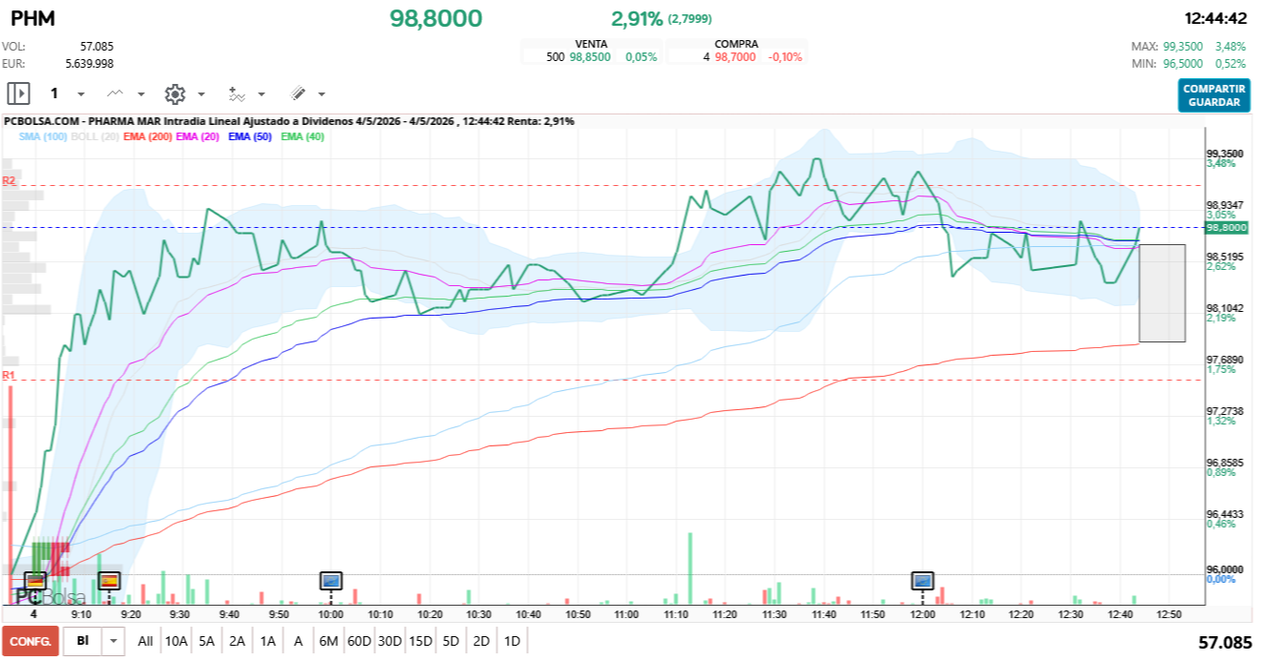Expand the interval dropdown next to 1

point(80,94)
